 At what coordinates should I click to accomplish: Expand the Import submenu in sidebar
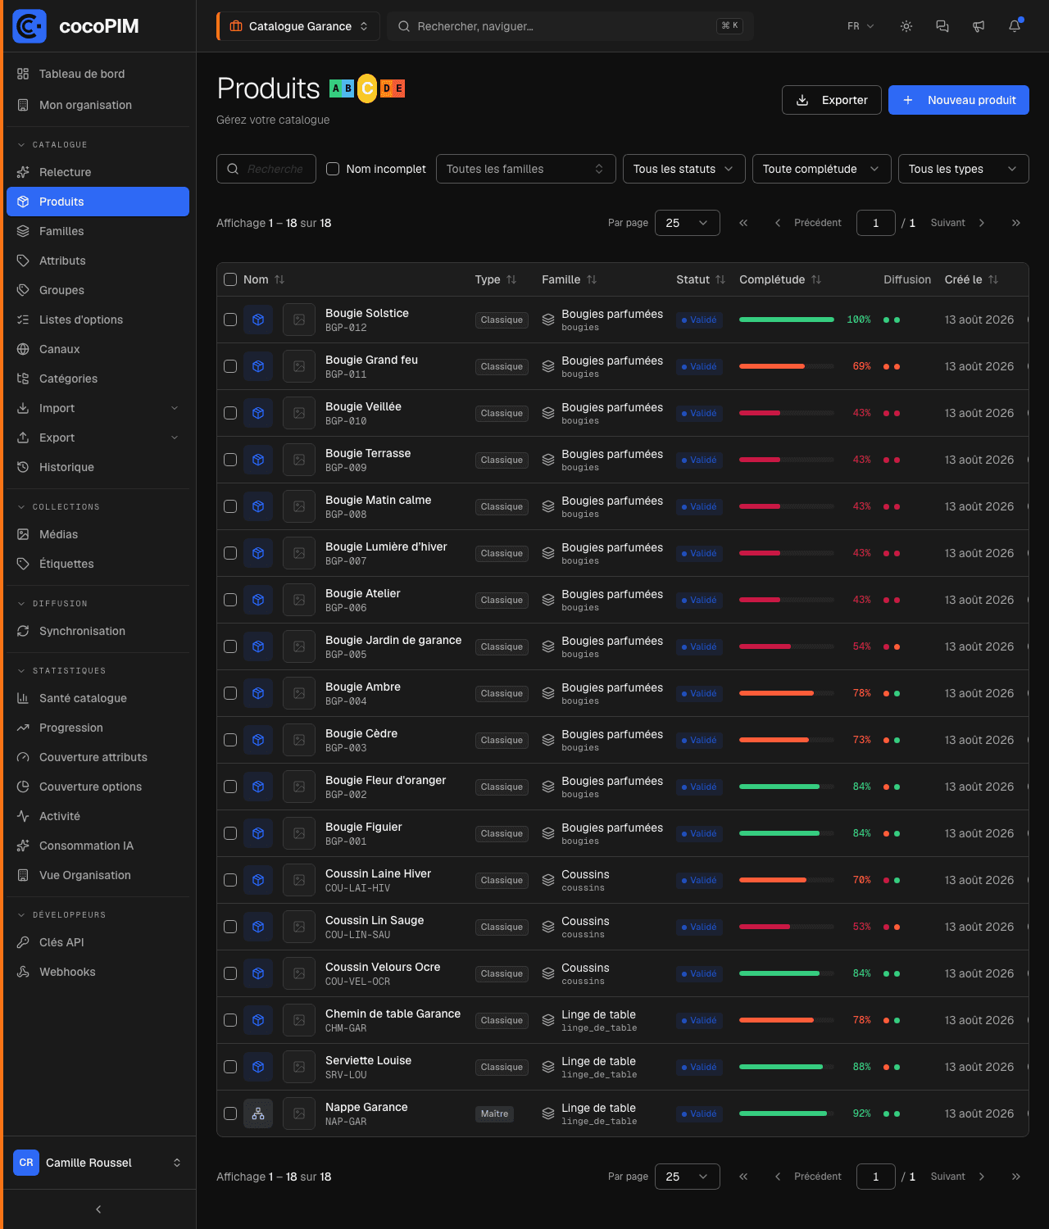click(98, 408)
